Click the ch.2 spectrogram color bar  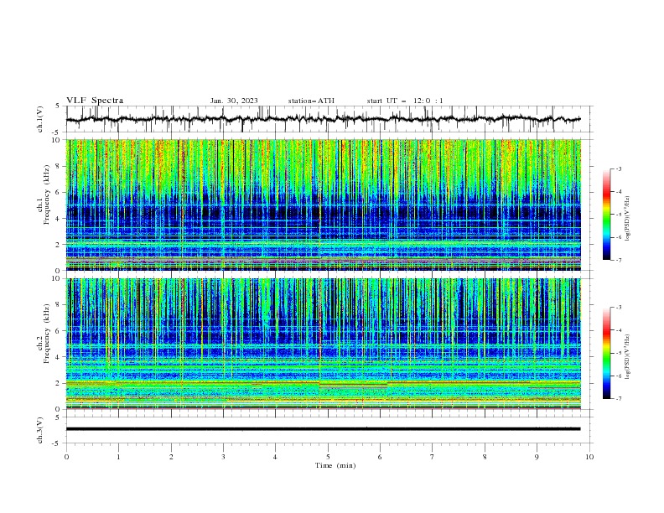[x=607, y=353]
